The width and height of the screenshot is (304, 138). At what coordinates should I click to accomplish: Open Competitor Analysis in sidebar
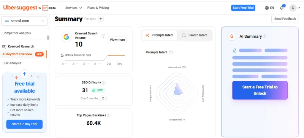17,33
